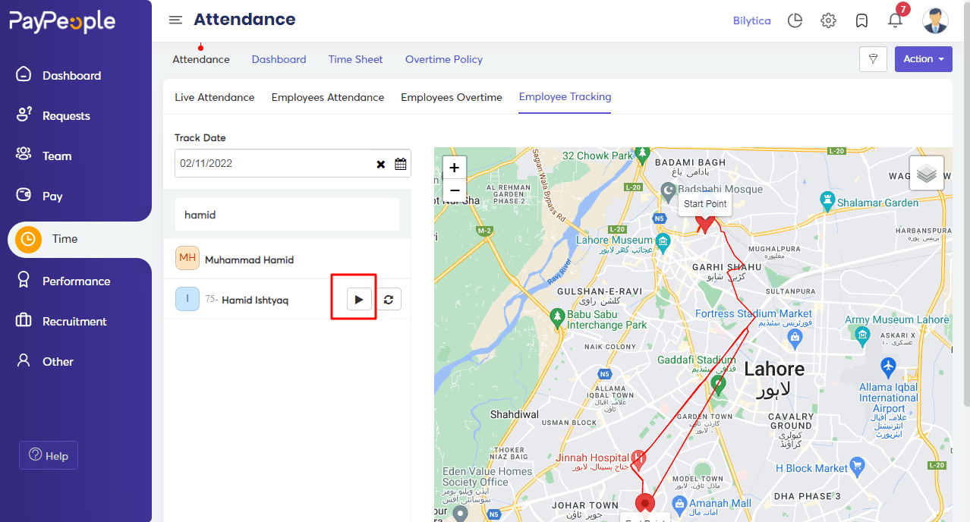Click the Shalamar Garden map pin
The height and width of the screenshot is (522, 970).
(x=827, y=201)
